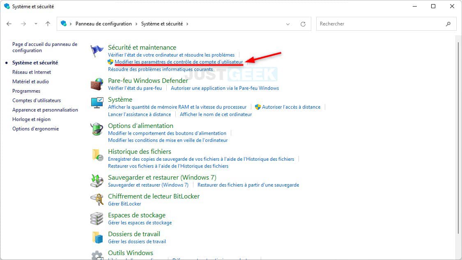Click the BitLocker keys icon
The image size is (462, 260).
pos(97,200)
